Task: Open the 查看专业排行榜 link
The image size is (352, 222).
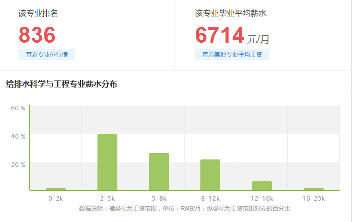Action: click(47, 55)
